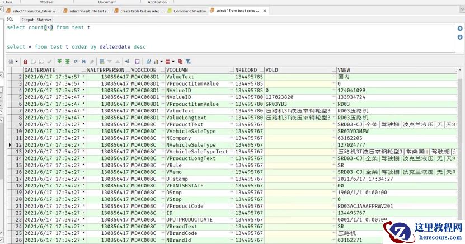Open dropdown arrow next to chart icon

161,62
